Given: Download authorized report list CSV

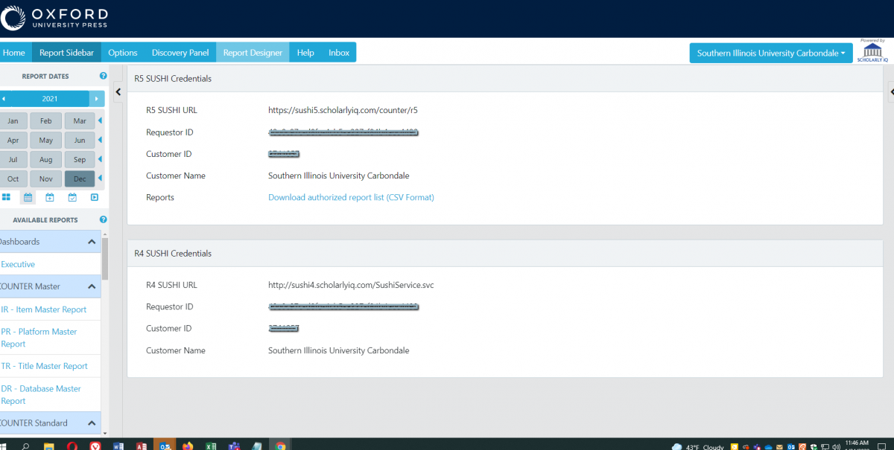Looking at the screenshot, I should tap(351, 197).
